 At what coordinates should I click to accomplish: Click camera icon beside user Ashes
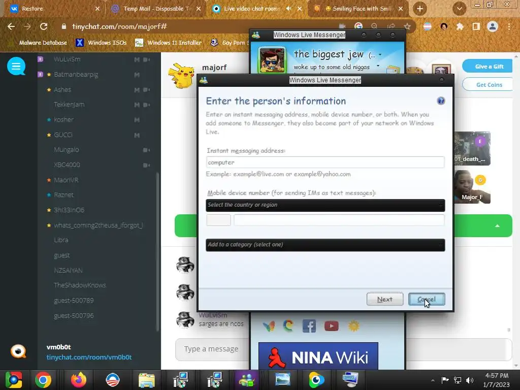146,89
